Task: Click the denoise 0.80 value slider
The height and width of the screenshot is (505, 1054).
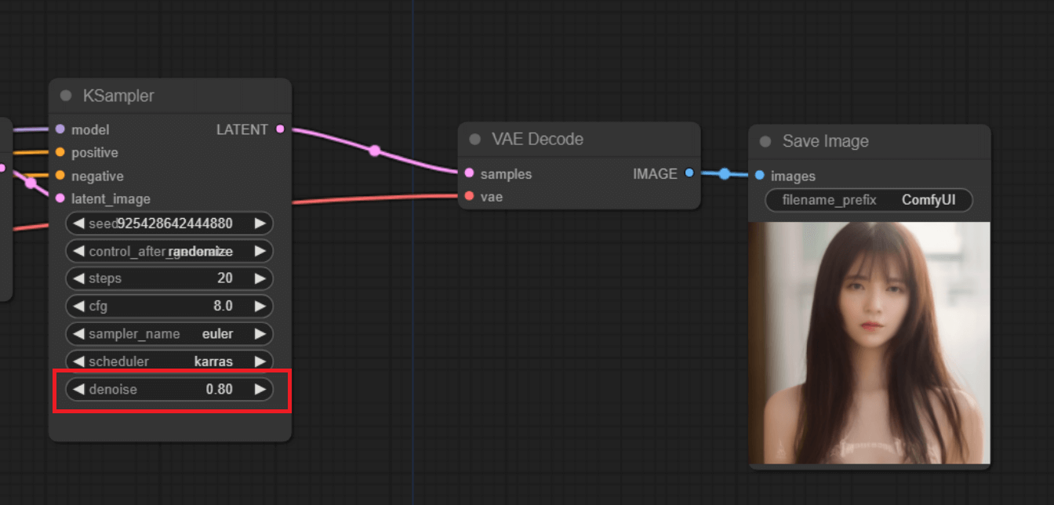Action: pyautogui.click(x=169, y=389)
